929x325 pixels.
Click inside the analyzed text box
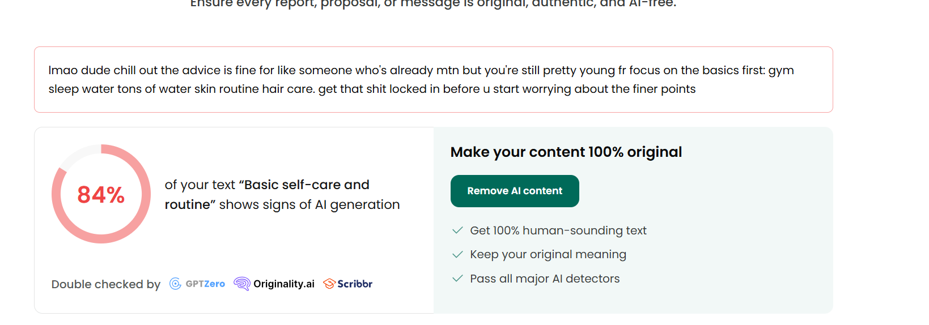(x=433, y=79)
